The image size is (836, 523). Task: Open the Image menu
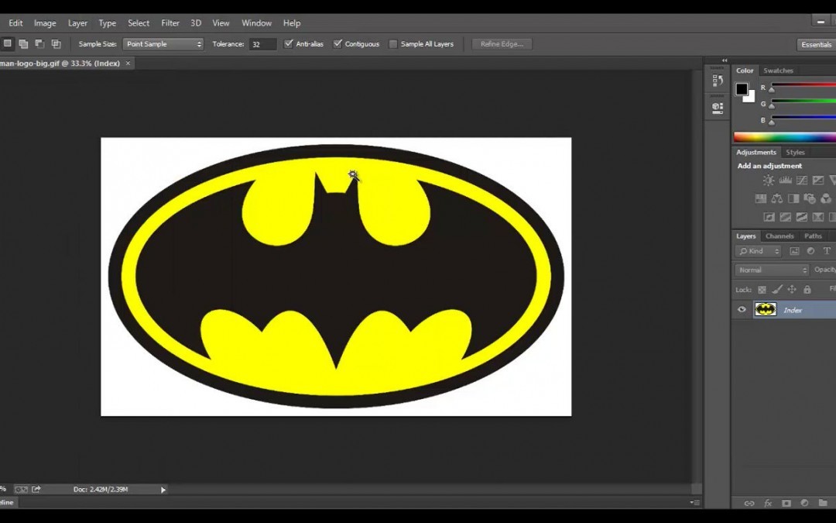[x=45, y=23]
